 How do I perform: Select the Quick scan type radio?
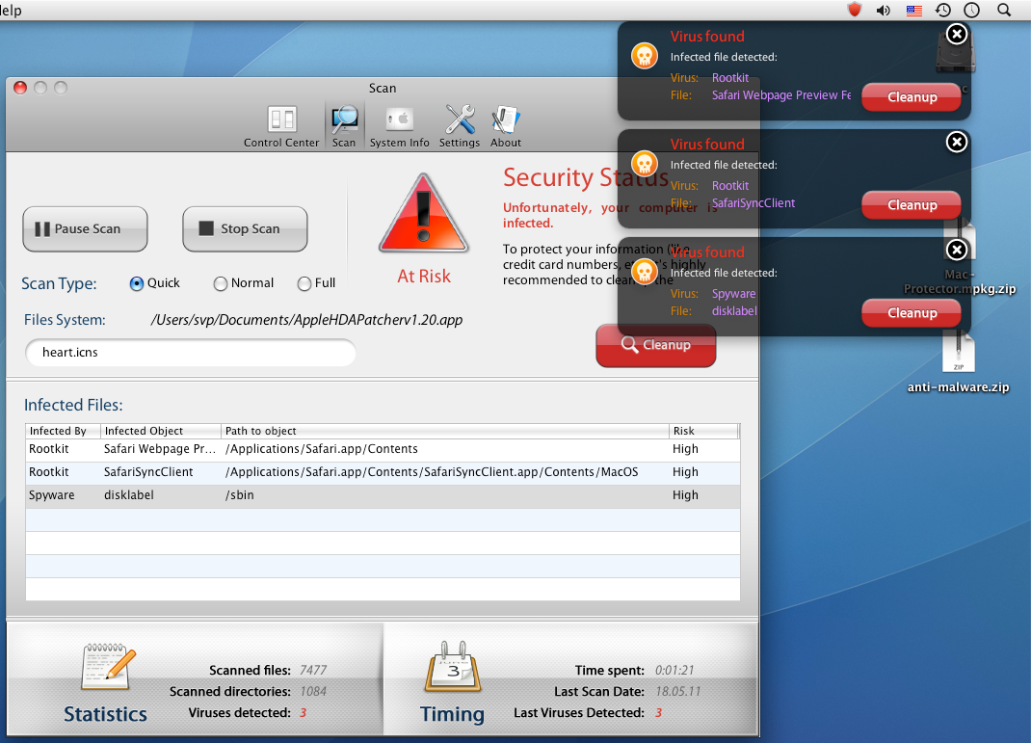tap(137, 283)
